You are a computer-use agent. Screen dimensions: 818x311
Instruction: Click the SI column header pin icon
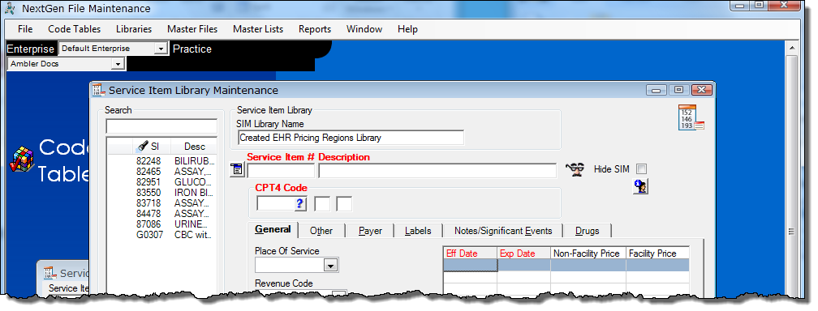coord(142,147)
